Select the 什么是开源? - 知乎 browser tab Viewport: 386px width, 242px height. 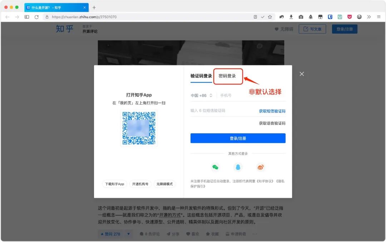point(56,8)
